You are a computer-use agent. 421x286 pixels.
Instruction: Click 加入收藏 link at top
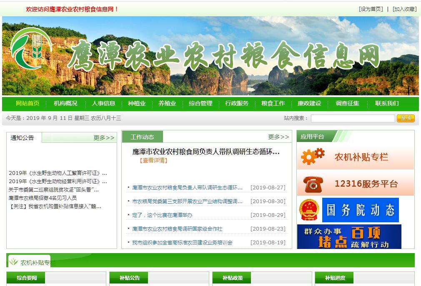(x=404, y=9)
